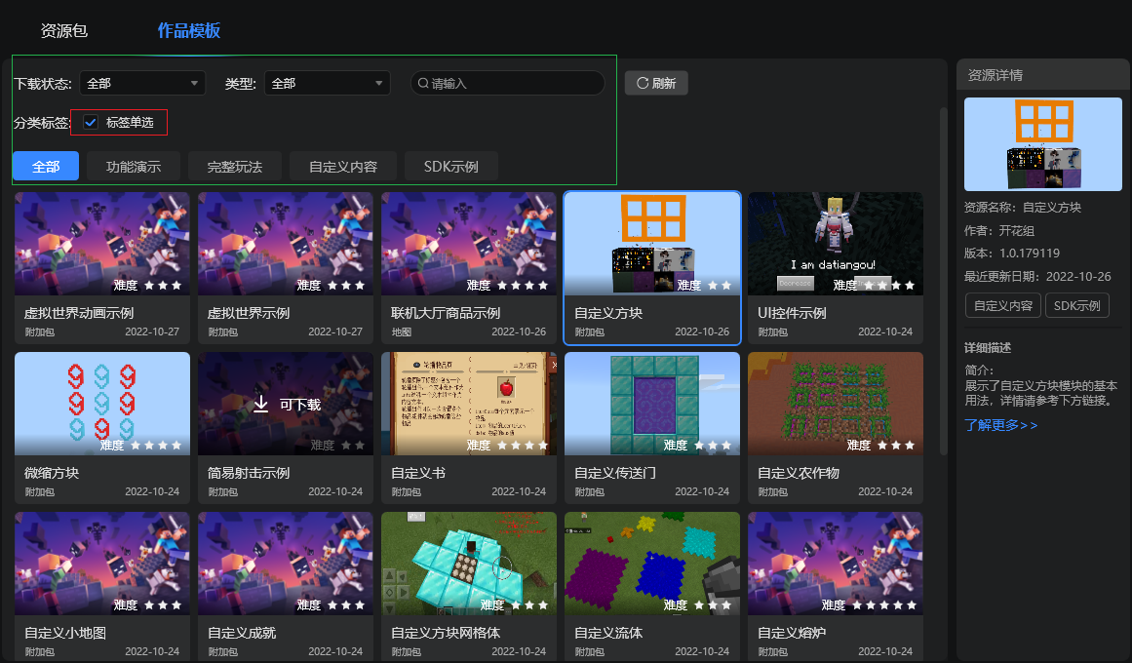Click the 联机大厅商品示例 title text

pos(446,313)
